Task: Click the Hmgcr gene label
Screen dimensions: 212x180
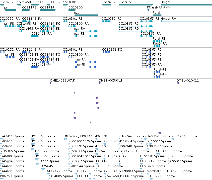Action: [x=165, y=2]
